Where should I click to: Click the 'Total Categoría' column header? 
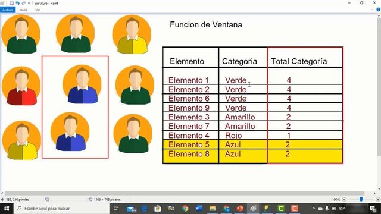pyautogui.click(x=299, y=61)
